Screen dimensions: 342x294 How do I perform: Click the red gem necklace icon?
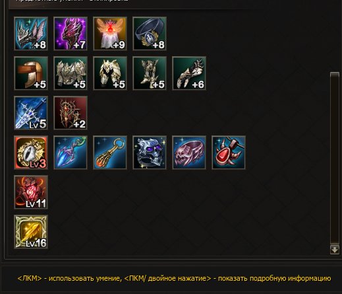[229, 153]
